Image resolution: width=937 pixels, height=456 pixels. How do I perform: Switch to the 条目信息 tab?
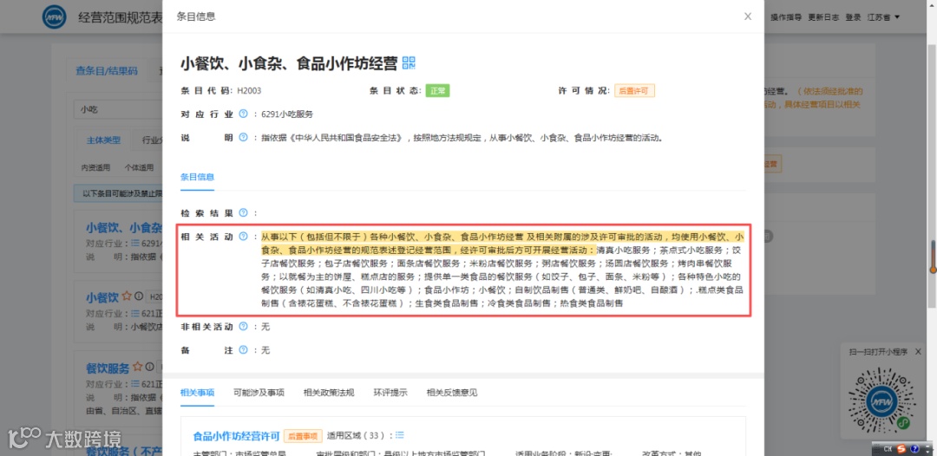point(197,177)
